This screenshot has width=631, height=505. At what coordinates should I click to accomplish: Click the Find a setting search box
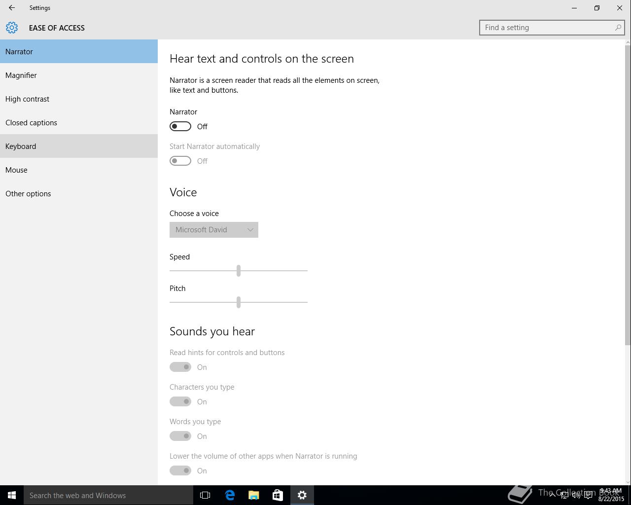(552, 28)
